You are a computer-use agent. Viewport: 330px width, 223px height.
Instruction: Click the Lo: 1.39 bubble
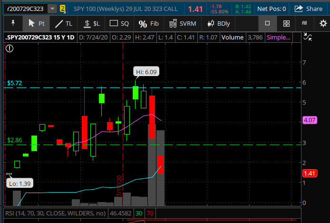coord(20,184)
